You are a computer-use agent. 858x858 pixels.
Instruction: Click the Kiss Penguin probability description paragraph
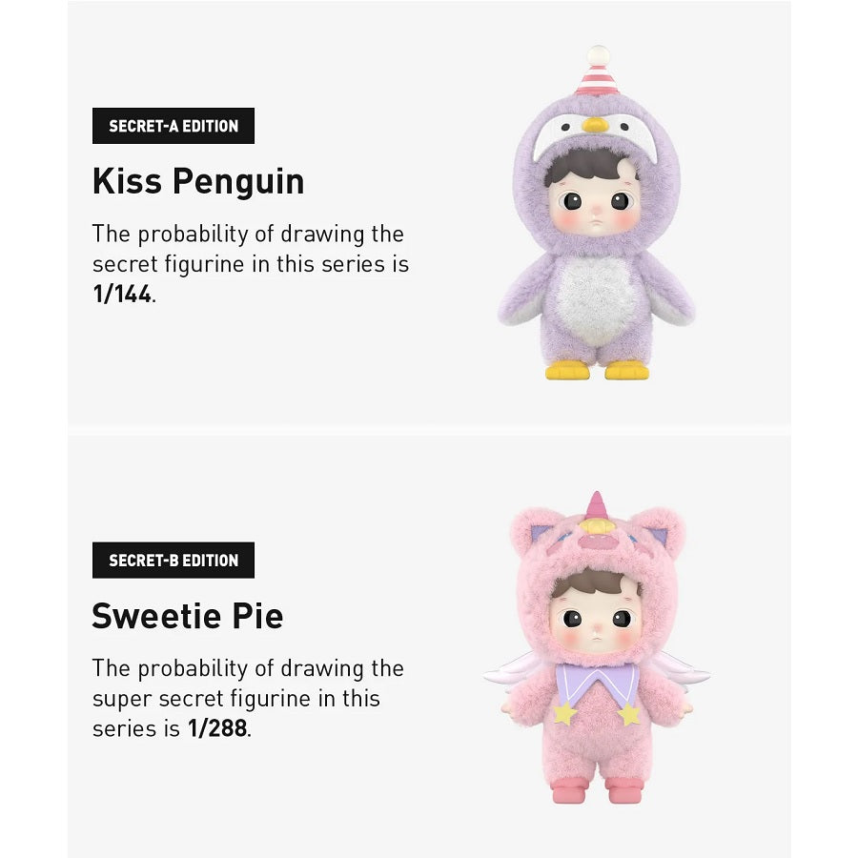pyautogui.click(x=250, y=264)
